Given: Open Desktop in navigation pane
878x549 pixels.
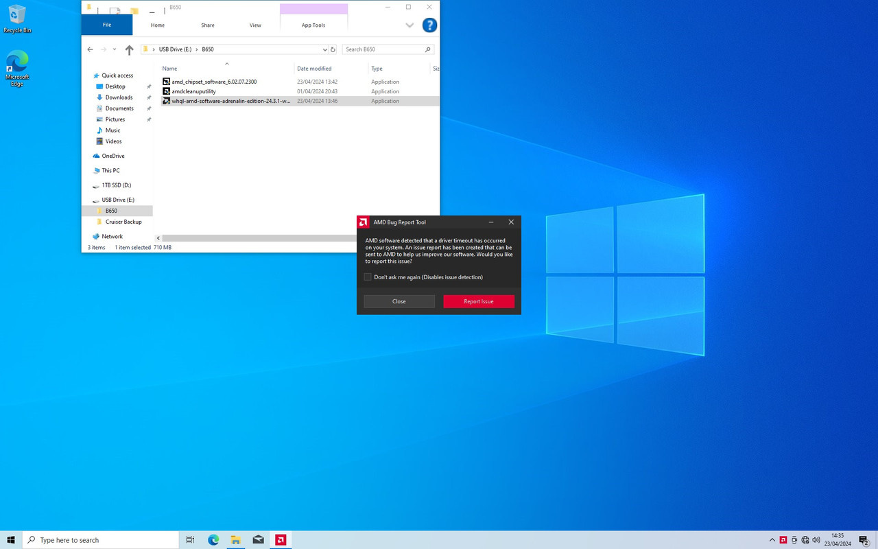Looking at the screenshot, I should pos(115,86).
